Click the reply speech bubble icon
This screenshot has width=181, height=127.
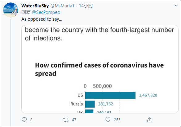[24, 120]
